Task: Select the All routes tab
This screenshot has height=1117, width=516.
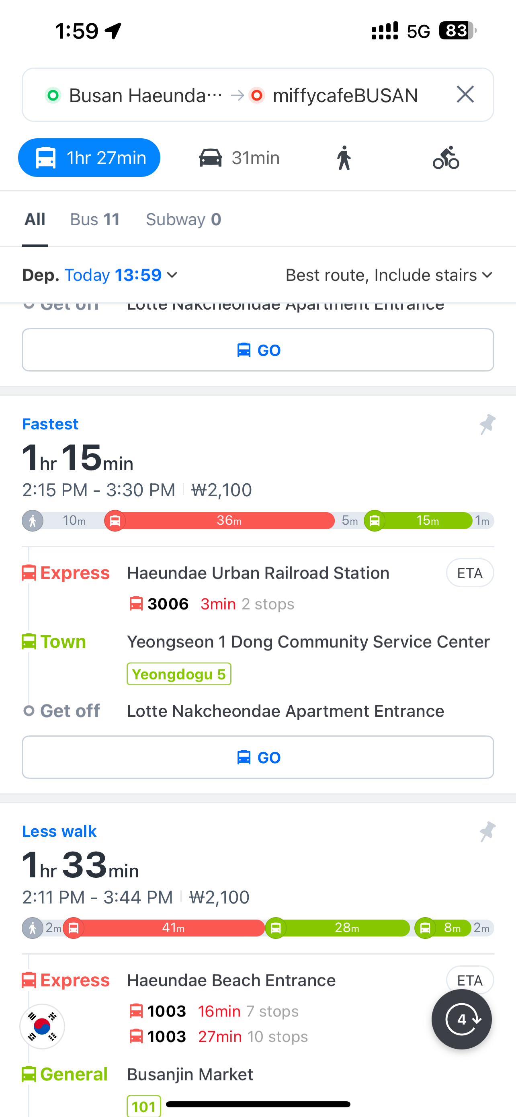Action: point(35,220)
